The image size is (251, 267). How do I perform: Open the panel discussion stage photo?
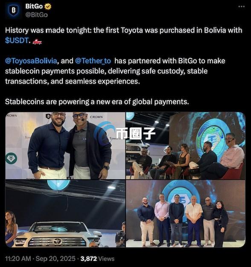tap(186, 145)
